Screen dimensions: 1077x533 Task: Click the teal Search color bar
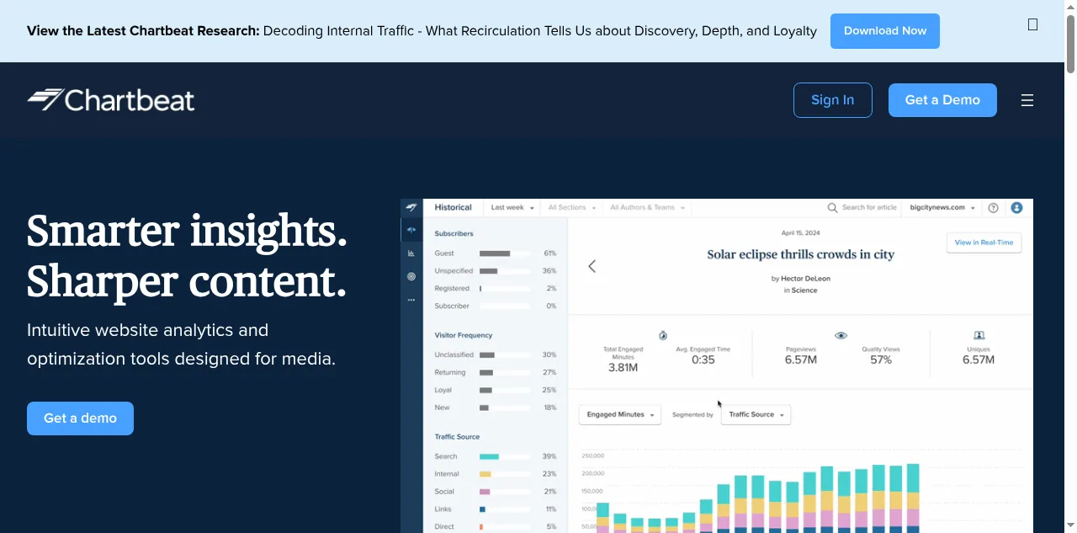pyautogui.click(x=489, y=456)
